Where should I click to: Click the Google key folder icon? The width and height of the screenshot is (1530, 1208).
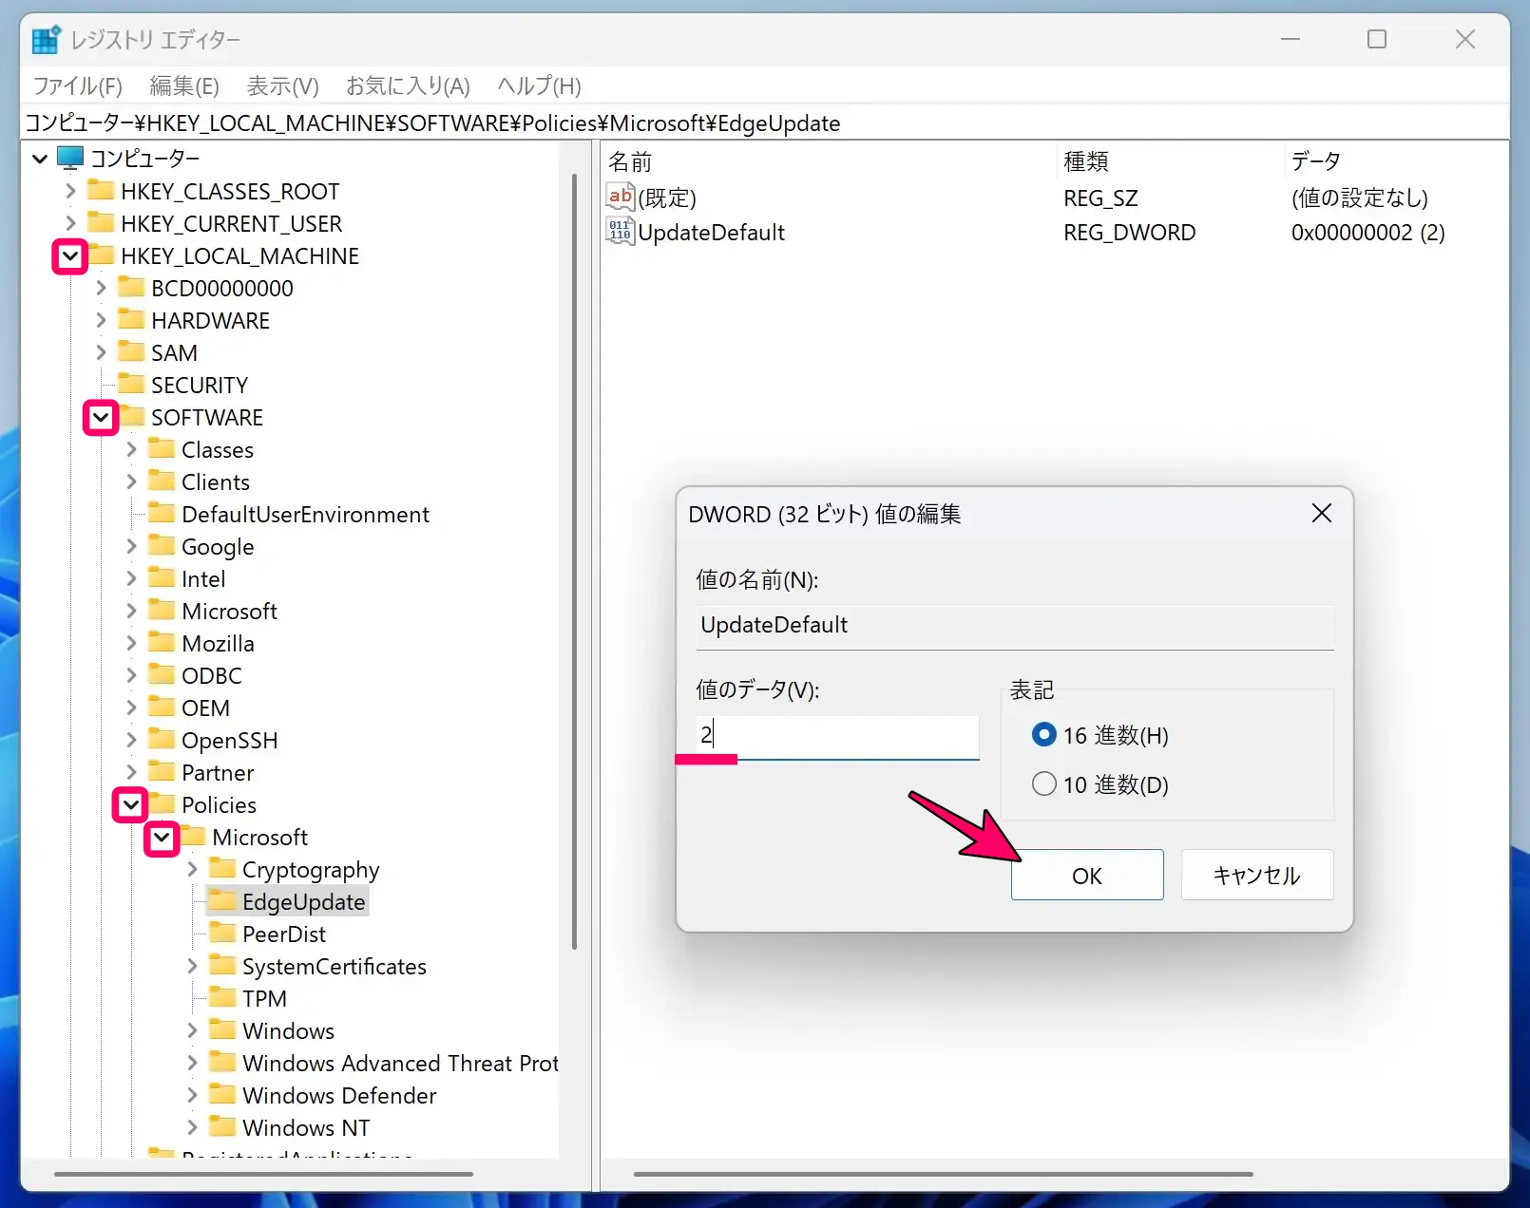point(162,546)
